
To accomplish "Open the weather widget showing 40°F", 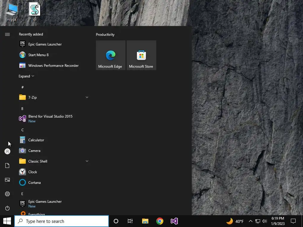I will point(235,221).
